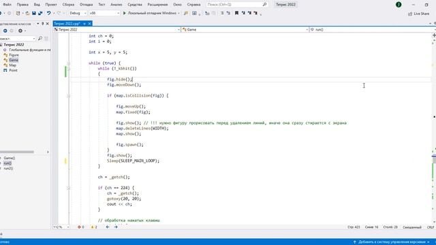Screen dimensions: 436x245
Task: Select the Game() constructor in members list
Action: pos(10,158)
